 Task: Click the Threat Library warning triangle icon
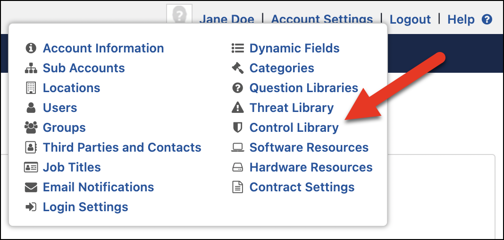(x=237, y=108)
